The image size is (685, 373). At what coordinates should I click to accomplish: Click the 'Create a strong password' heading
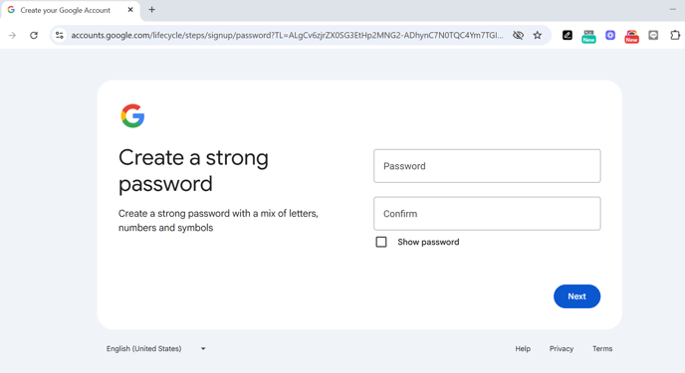(x=193, y=170)
